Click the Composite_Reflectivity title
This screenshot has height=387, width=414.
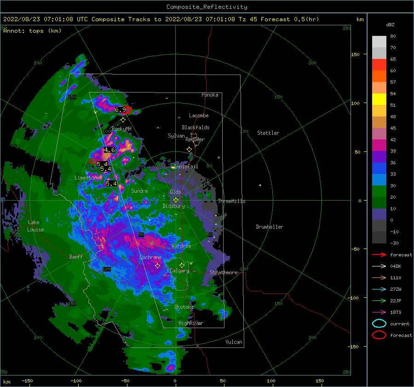pyautogui.click(x=207, y=7)
